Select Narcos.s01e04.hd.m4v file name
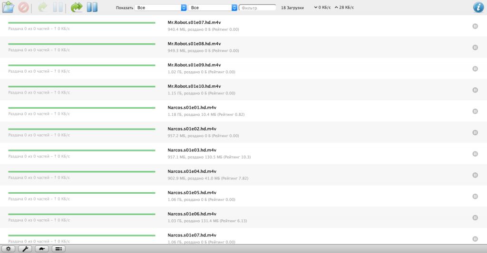487x253 pixels. pyautogui.click(x=192, y=171)
